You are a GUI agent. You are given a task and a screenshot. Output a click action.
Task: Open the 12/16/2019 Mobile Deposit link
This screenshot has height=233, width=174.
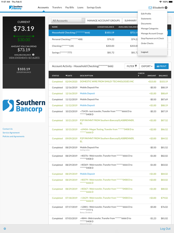pyautogui.click(x=87, y=93)
